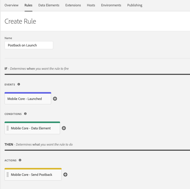The width and height of the screenshot is (190, 189).
Task: Grab the drag handle on Data Element condition
Action: tap(8, 128)
